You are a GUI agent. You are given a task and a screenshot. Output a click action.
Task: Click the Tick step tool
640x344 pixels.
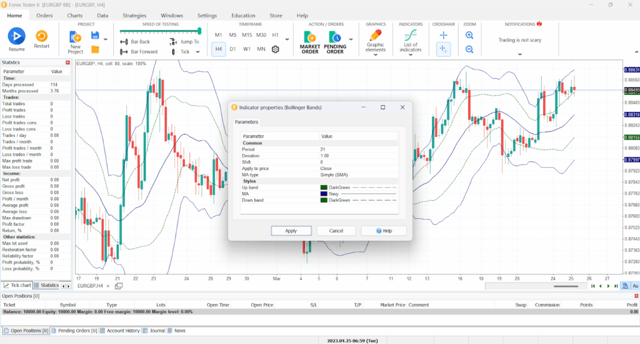pyautogui.click(x=180, y=51)
